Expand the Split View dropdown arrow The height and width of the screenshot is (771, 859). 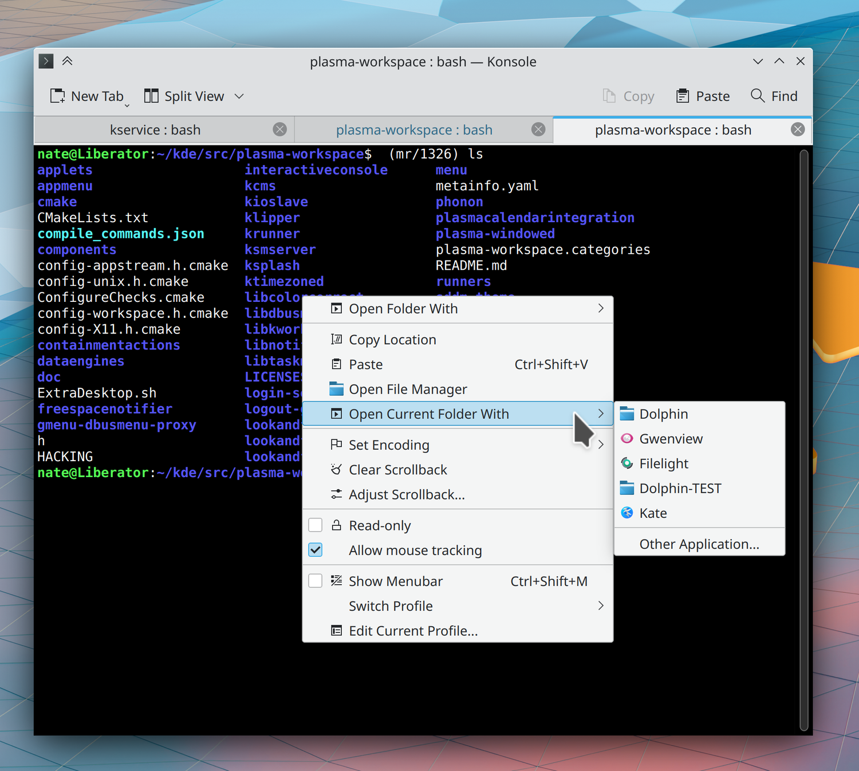click(239, 96)
